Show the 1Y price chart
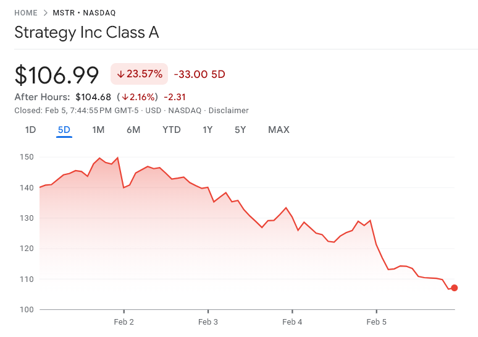The image size is (478, 337). point(208,130)
